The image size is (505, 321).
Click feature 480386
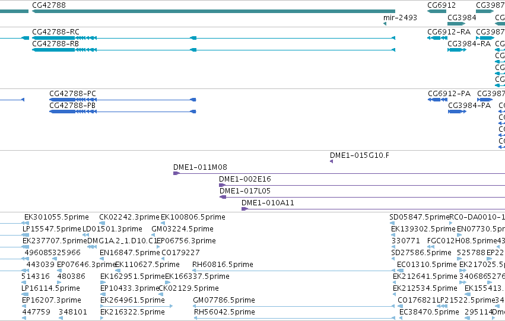[x=59, y=282]
